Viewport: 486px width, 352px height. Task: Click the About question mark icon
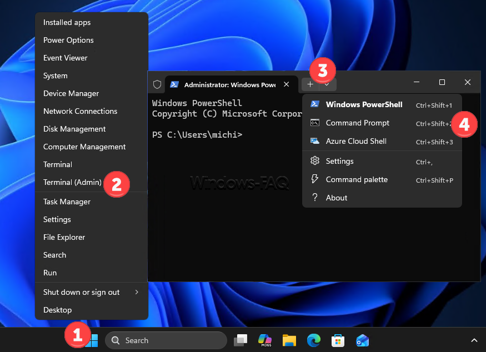click(x=315, y=198)
